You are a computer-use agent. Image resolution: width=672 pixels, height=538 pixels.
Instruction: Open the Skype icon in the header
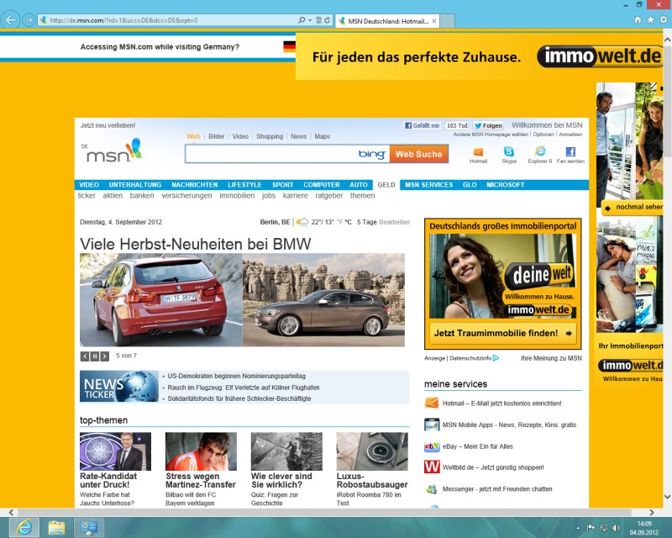509,151
